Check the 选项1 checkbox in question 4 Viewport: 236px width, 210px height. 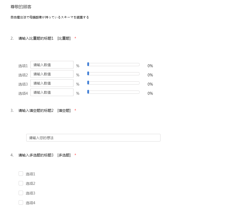[x=21, y=174]
